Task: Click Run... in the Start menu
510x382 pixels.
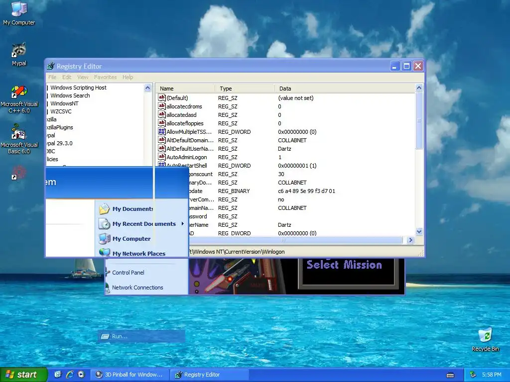Action: pyautogui.click(x=141, y=336)
